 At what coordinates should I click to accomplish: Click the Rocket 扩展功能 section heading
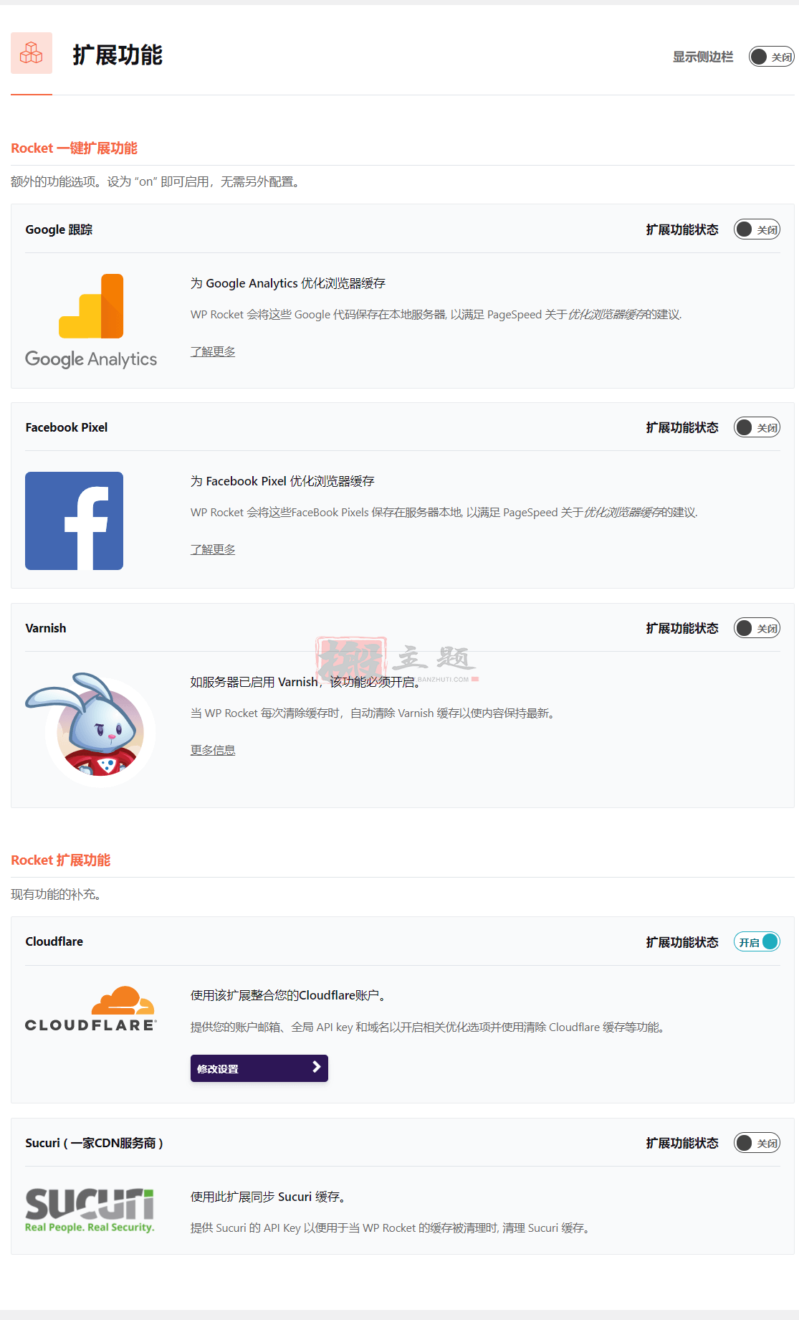[61, 860]
